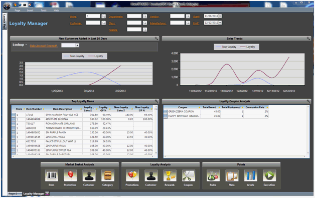The height and width of the screenshot is (198, 315).
Task: Click the Department link
Action: [116, 17]
